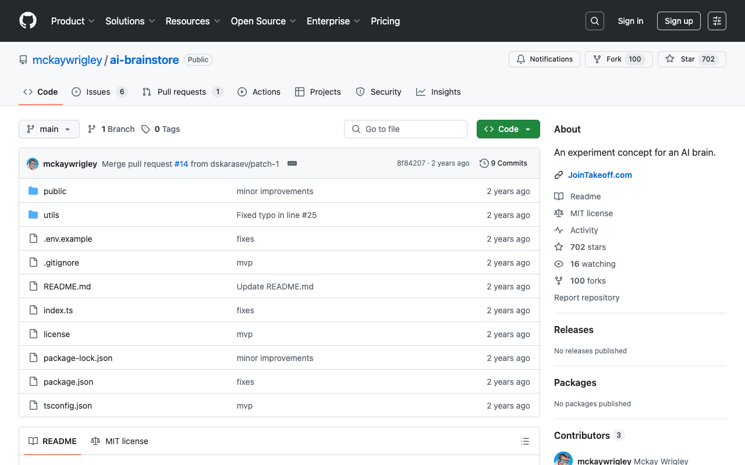
Task: Click the utils folder icon
Action: pyautogui.click(x=33, y=215)
